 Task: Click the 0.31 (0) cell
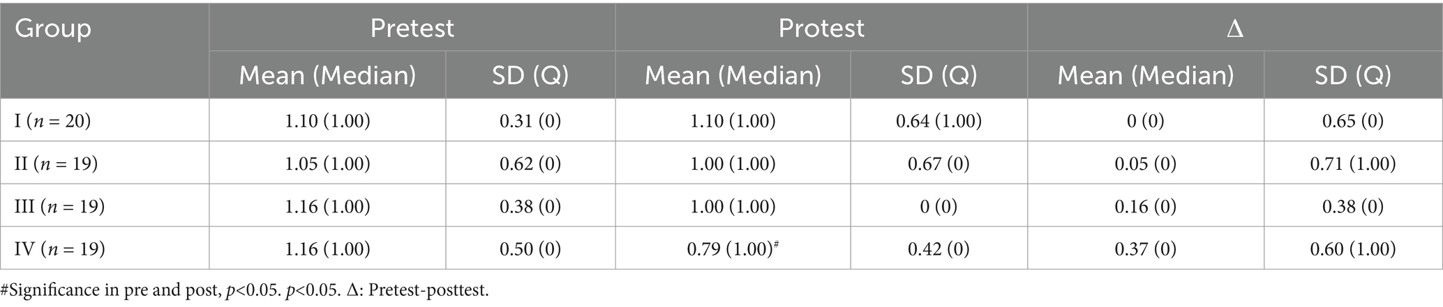[530, 121]
